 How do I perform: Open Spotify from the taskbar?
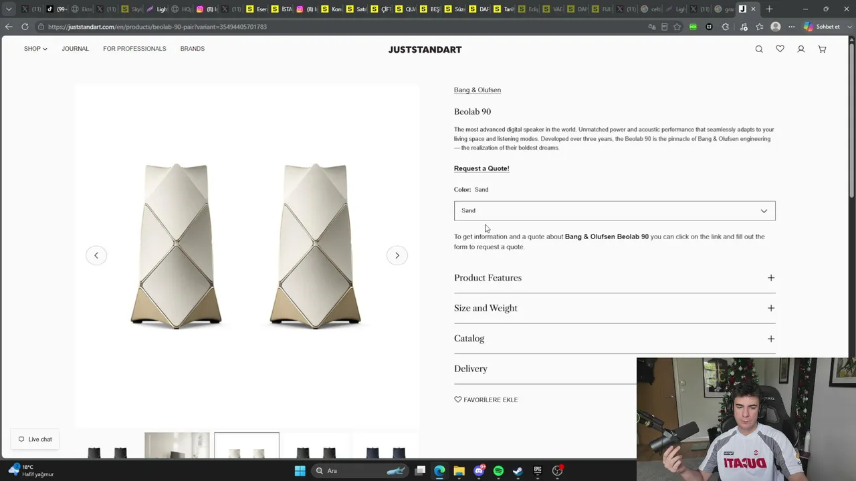(x=498, y=471)
